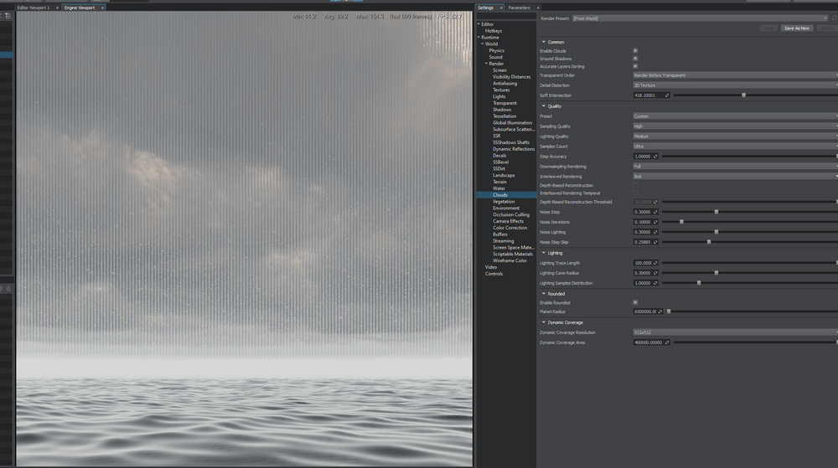This screenshot has width=838, height=468.
Task: Open Transparent Order dropdown
Action: pyautogui.click(x=735, y=75)
